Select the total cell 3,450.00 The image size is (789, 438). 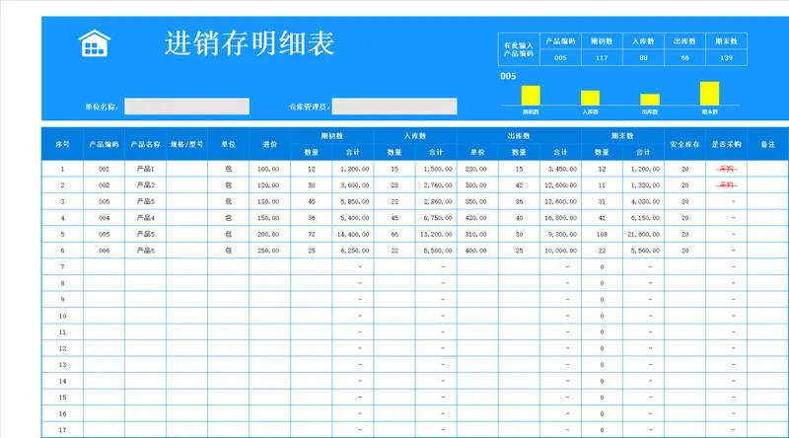[x=560, y=169]
